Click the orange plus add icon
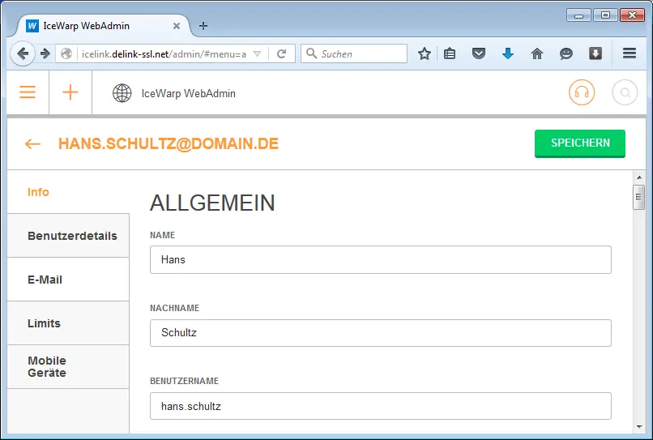This screenshot has width=653, height=440. [70, 92]
